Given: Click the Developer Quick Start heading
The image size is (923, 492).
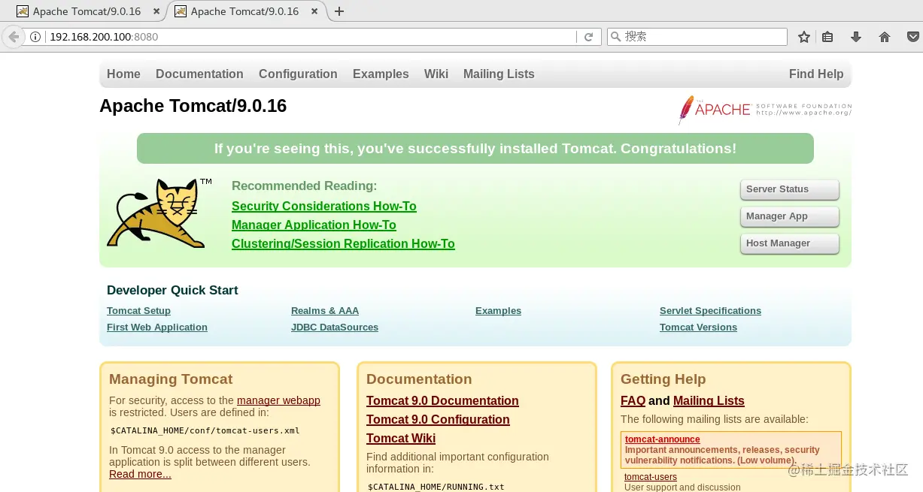Looking at the screenshot, I should (x=172, y=290).
